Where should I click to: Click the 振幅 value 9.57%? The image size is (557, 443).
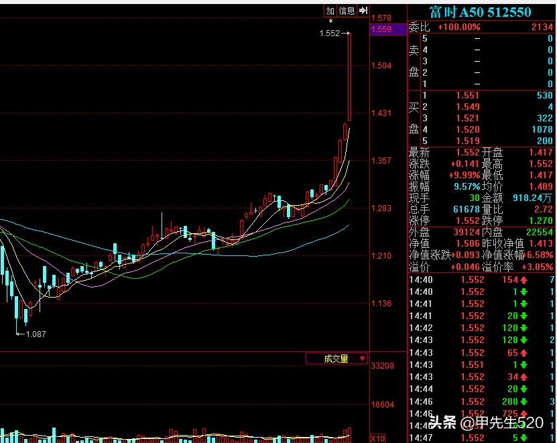[x=467, y=186]
